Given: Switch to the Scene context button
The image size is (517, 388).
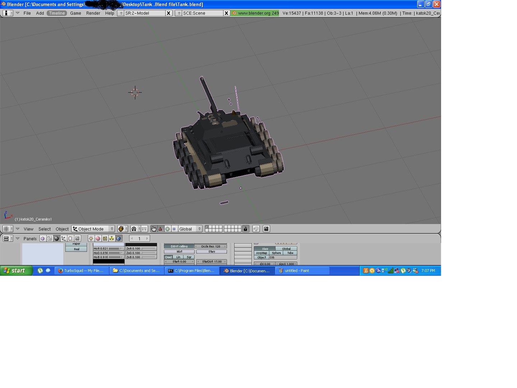Looking at the screenshot, I should click(77, 239).
